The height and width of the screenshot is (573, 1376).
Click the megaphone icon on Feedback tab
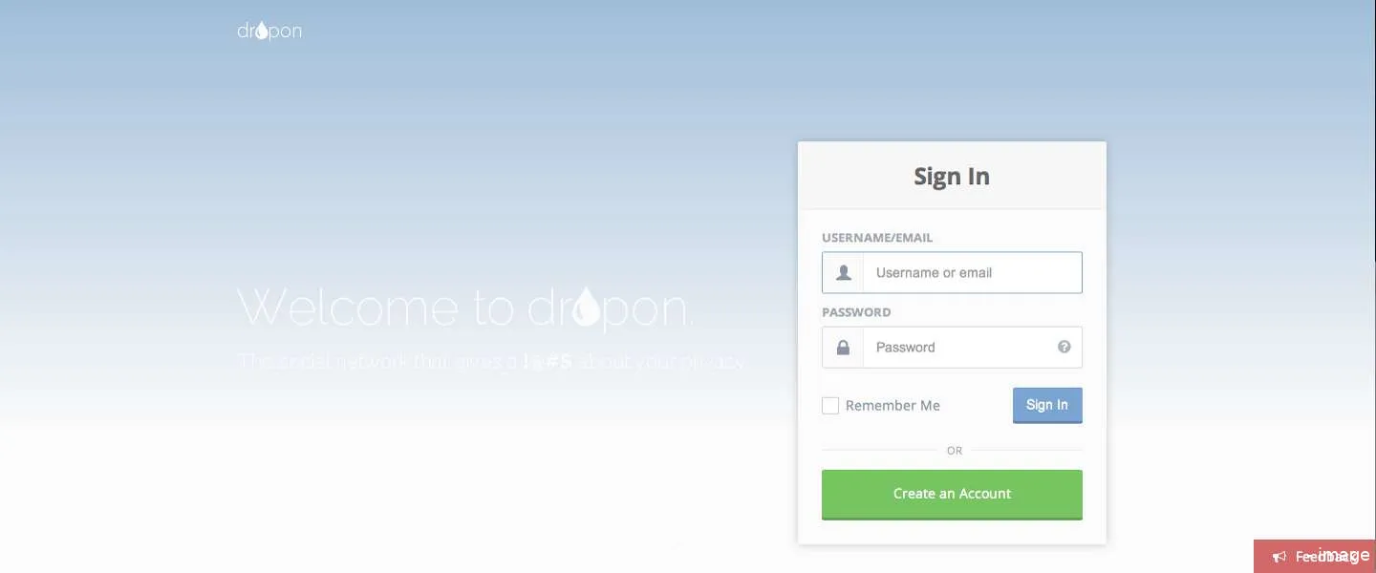point(1279,557)
